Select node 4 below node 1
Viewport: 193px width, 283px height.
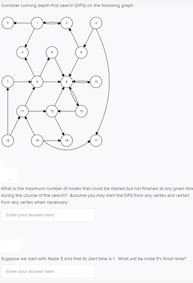pyautogui.click(x=23, y=52)
